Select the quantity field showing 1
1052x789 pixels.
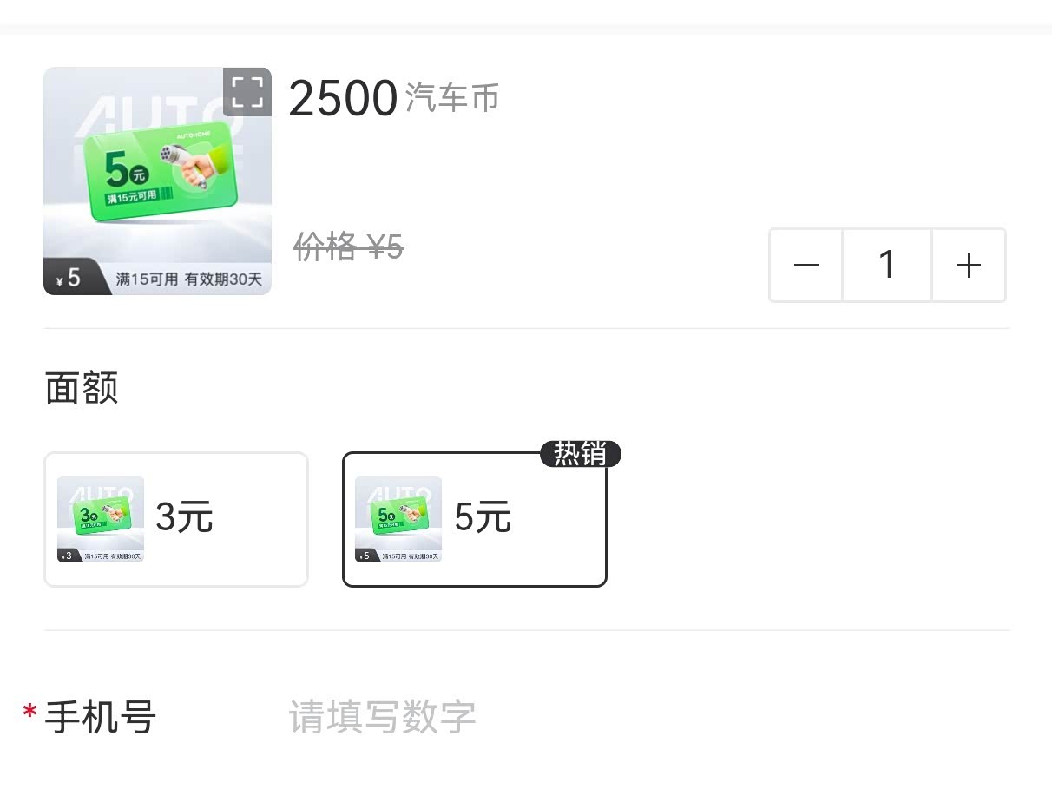(887, 266)
